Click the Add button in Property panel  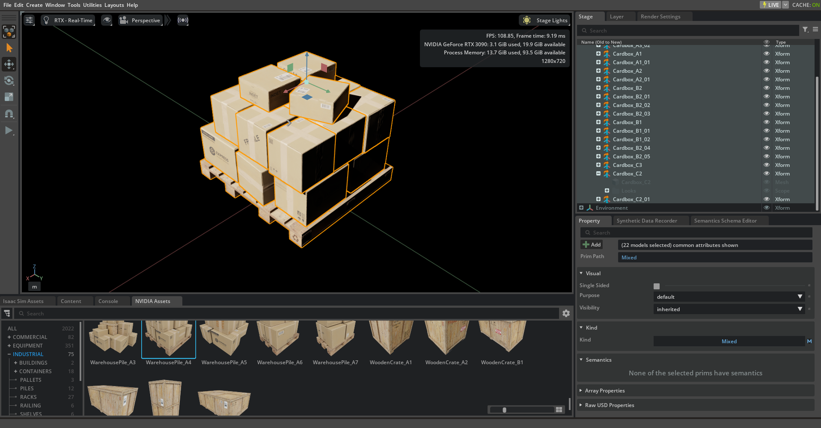(x=592, y=245)
